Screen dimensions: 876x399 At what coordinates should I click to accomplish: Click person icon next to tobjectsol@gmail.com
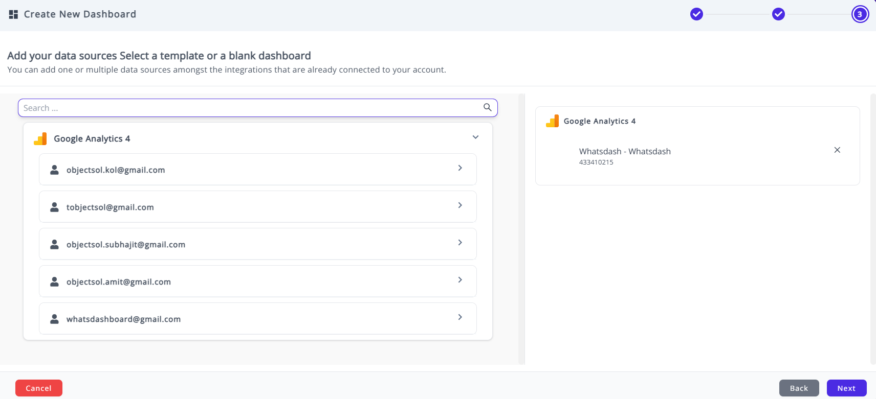[54, 207]
